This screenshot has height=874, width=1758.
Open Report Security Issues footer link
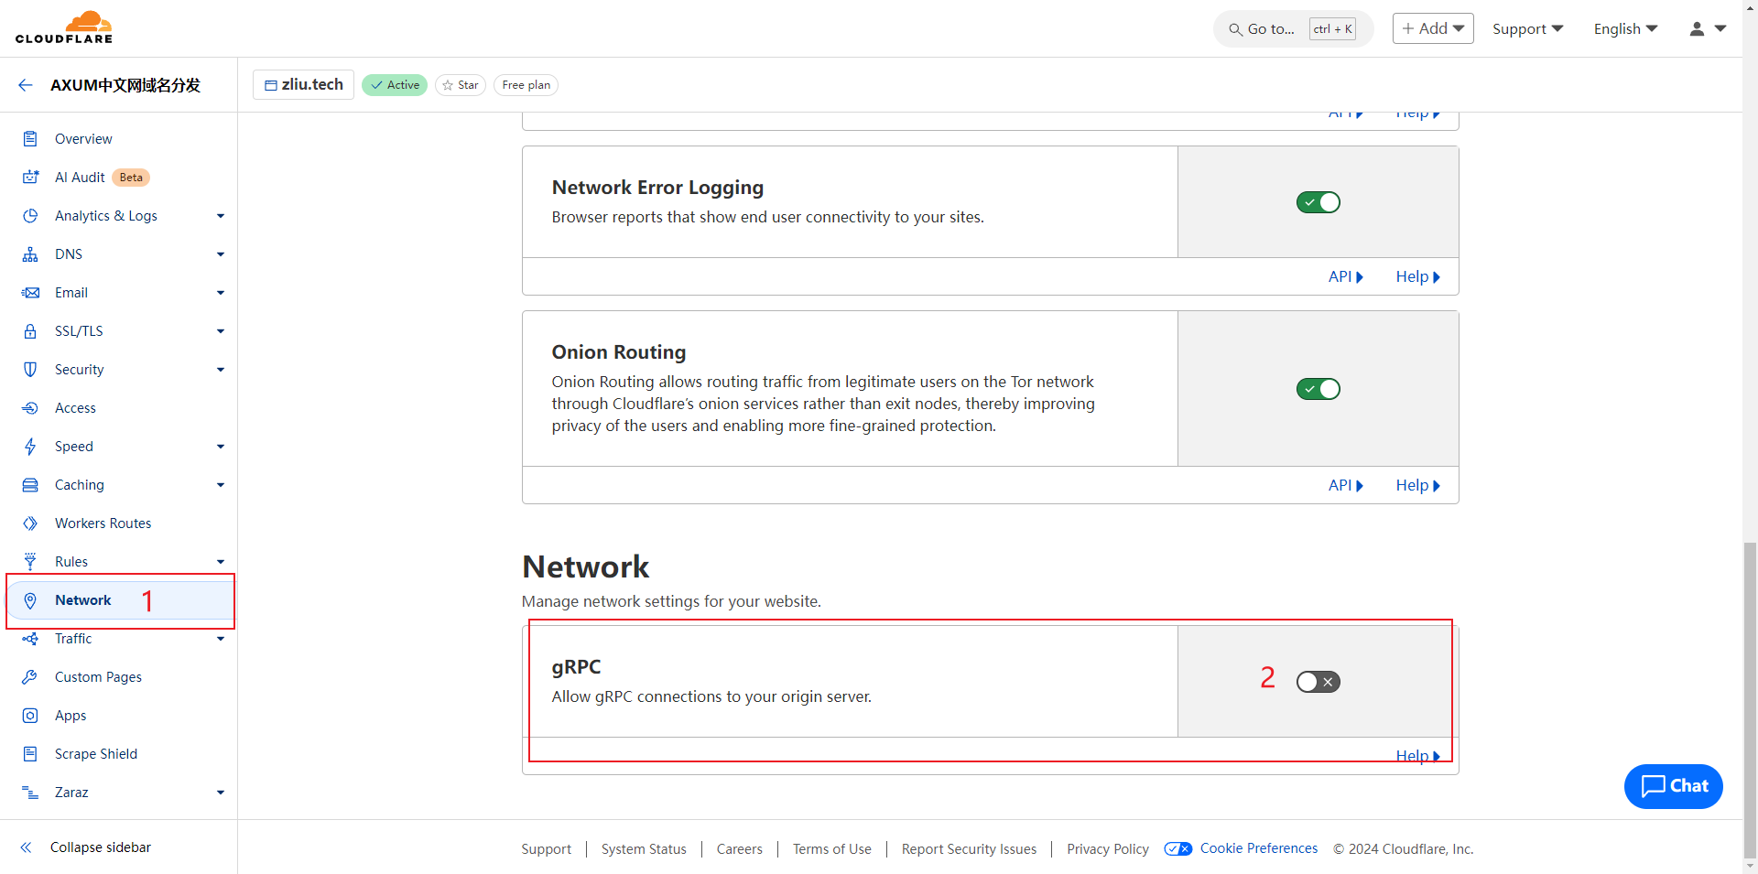(969, 849)
